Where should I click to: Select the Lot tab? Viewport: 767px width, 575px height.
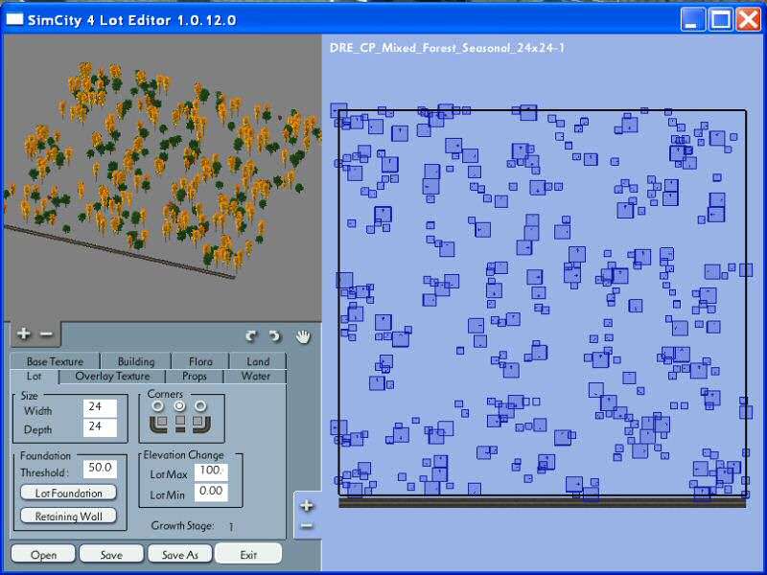coord(35,376)
